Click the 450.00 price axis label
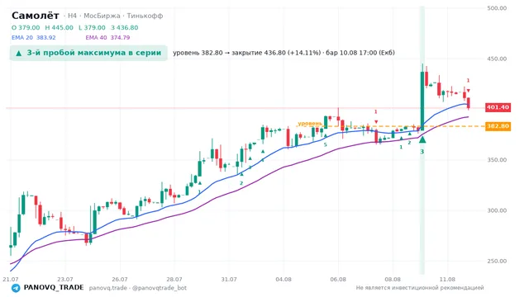 point(497,59)
